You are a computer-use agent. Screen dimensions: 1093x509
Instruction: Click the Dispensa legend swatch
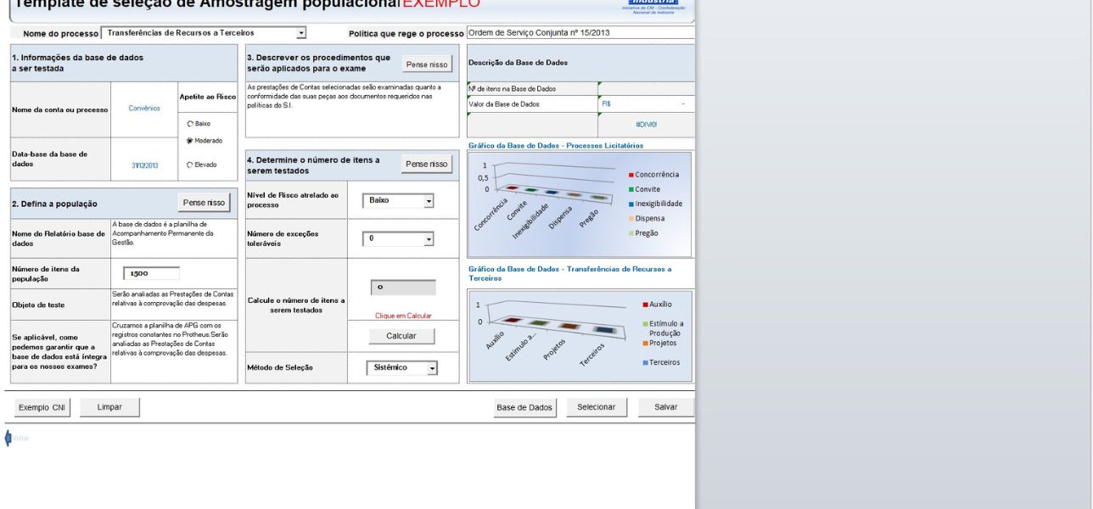[632, 218]
